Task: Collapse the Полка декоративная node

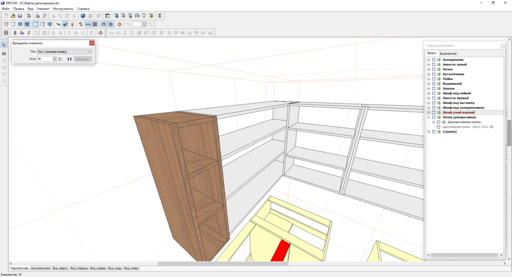Action: tap(429, 117)
